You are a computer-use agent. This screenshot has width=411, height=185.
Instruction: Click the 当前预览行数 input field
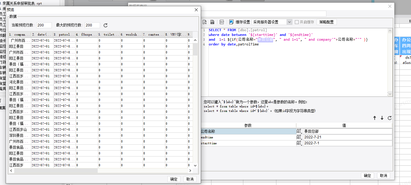44,26
